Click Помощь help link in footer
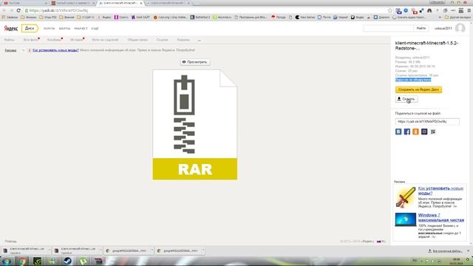The image size is (473, 266). 10,242
